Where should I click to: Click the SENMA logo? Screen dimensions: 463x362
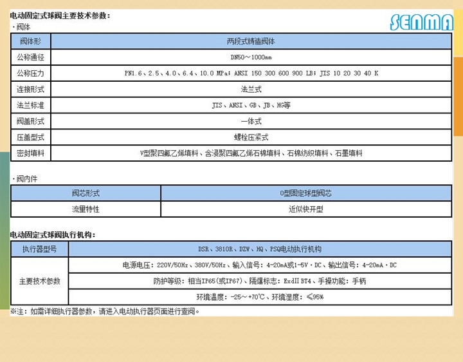421,22
